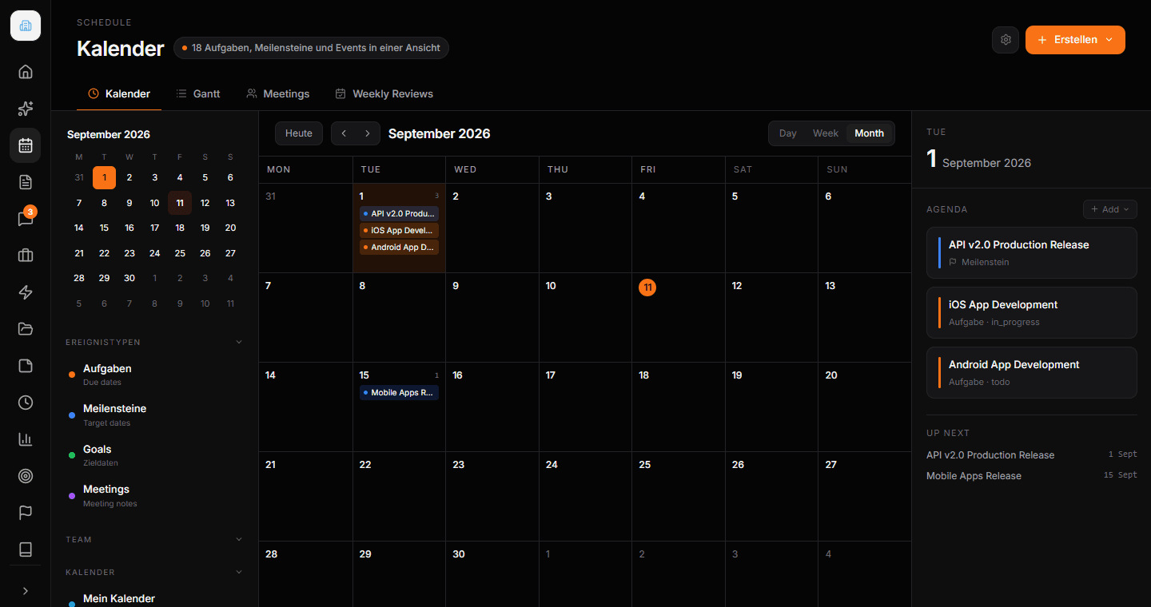Collapse the Ereignistypen section
Image resolution: width=1151 pixels, height=607 pixels.
[239, 342]
